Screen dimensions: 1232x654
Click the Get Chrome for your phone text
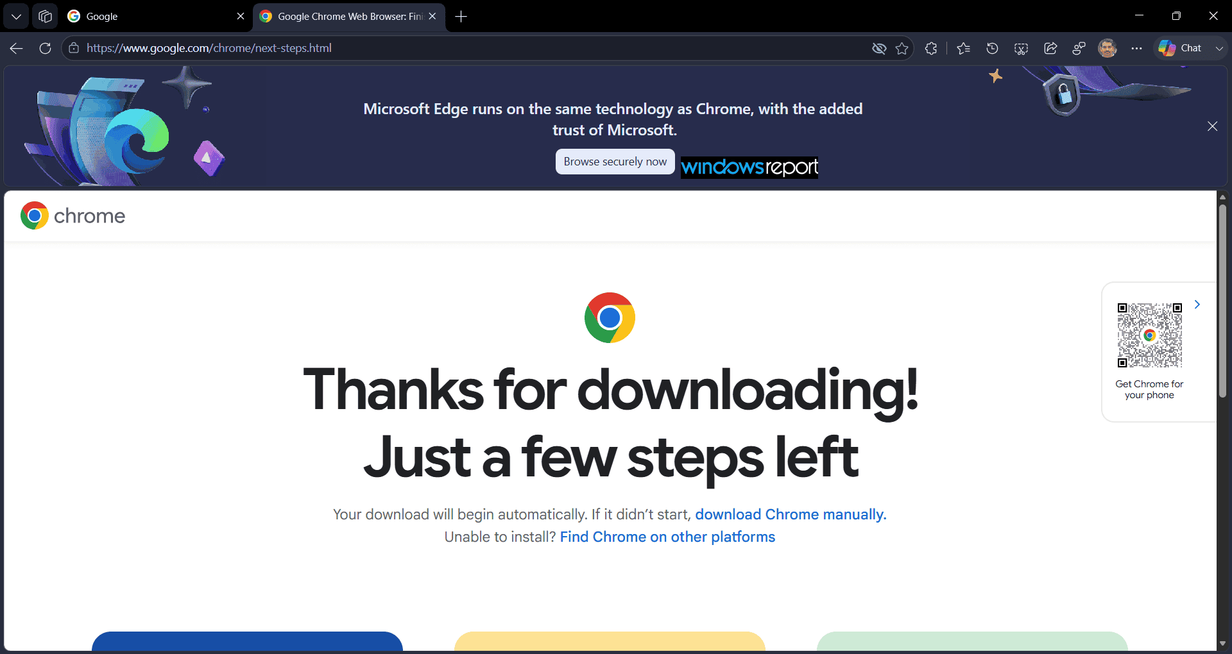pyautogui.click(x=1149, y=389)
